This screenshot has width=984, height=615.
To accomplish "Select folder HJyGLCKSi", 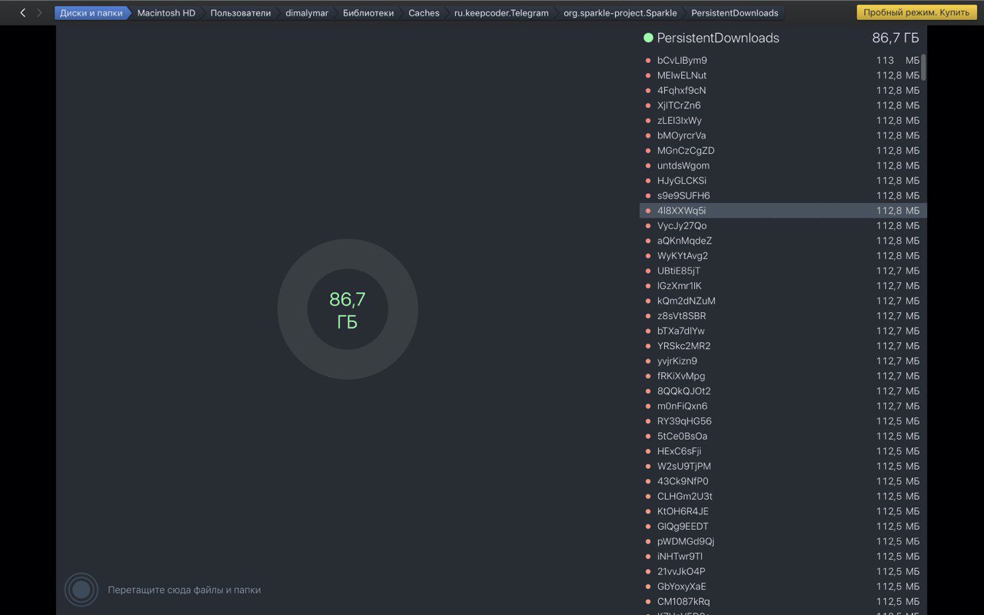I will coord(783,181).
